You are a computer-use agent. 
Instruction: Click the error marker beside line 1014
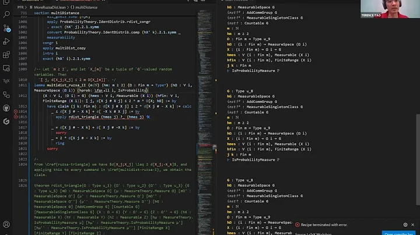[x=16, y=112]
